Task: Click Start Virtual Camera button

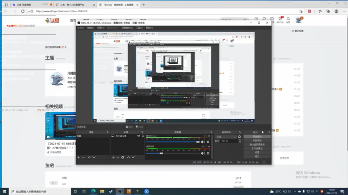Action: tap(257, 145)
